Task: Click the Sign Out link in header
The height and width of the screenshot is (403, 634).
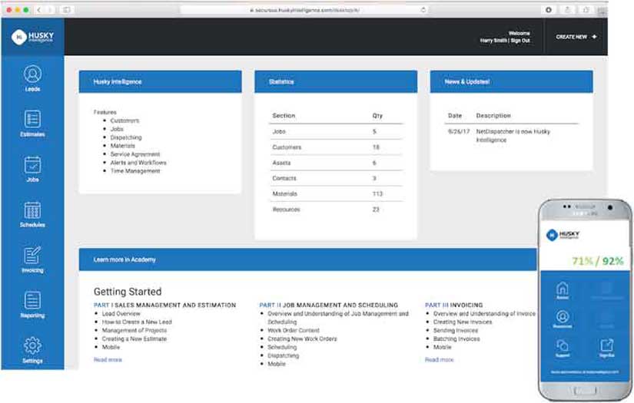Action: tap(520, 41)
